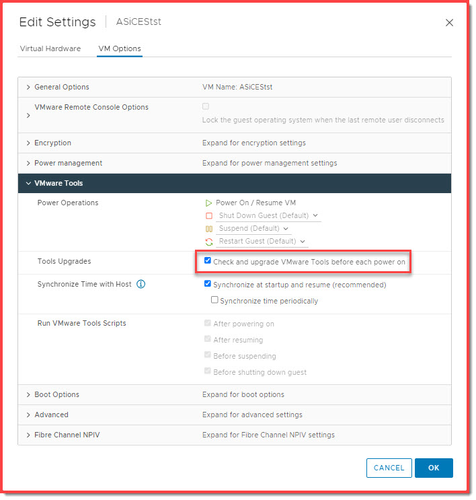The width and height of the screenshot is (476, 500).
Task: Click the yellow Suspend pause icon
Action: [208, 229]
